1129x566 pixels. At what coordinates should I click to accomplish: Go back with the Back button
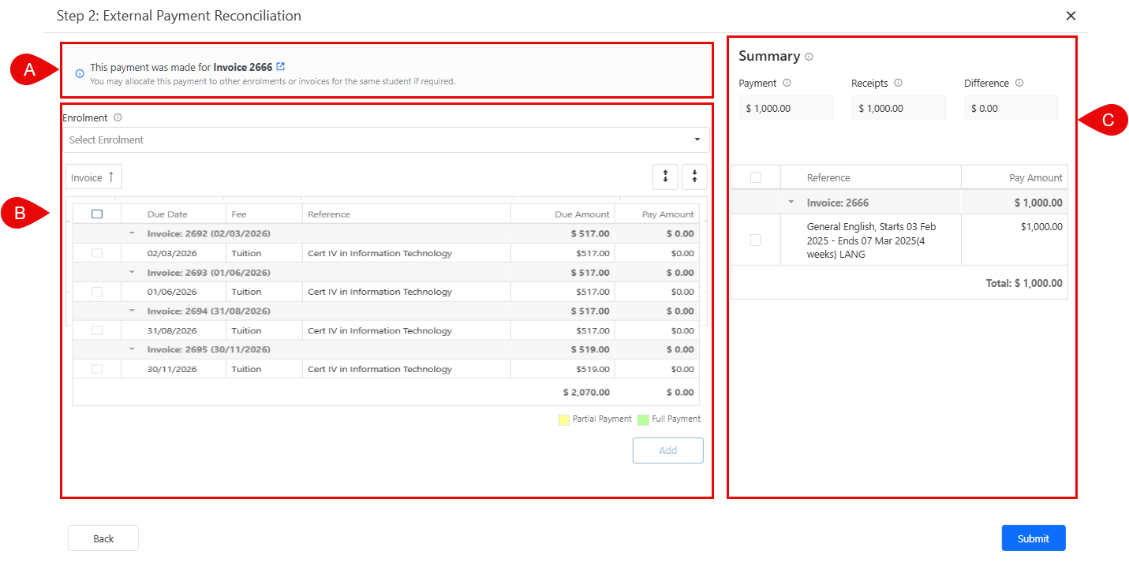click(x=103, y=538)
